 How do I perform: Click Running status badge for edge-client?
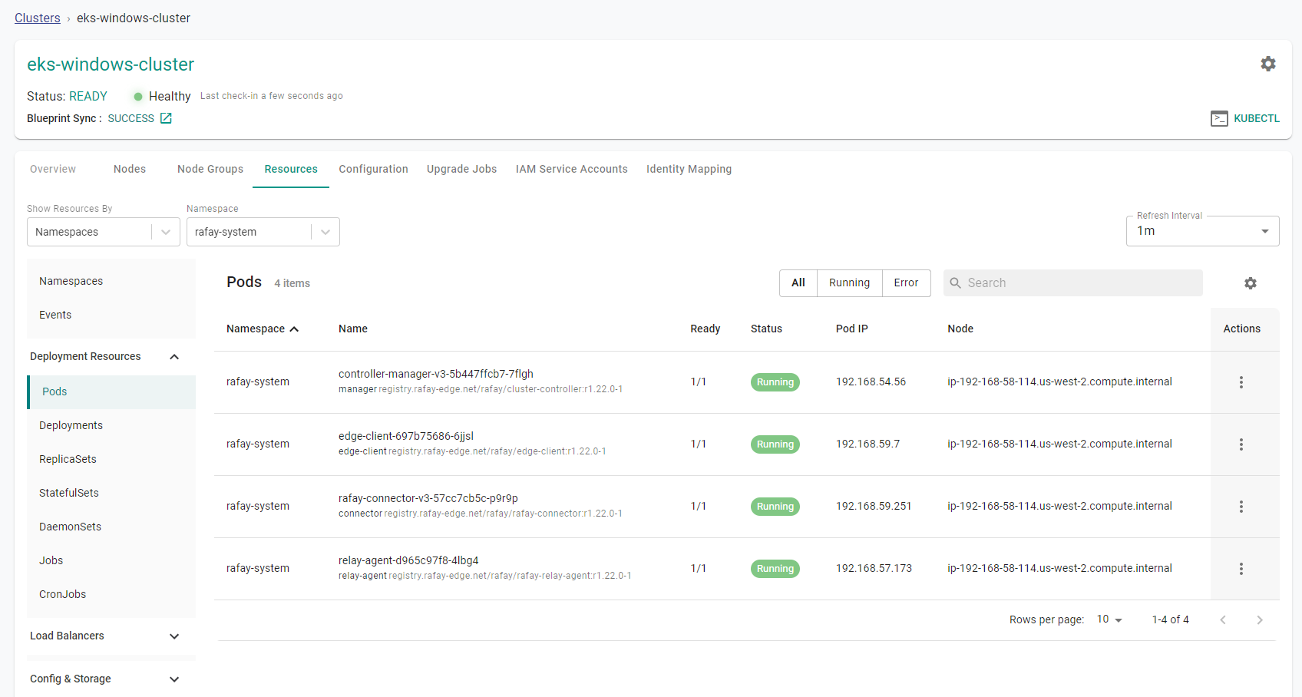775,444
